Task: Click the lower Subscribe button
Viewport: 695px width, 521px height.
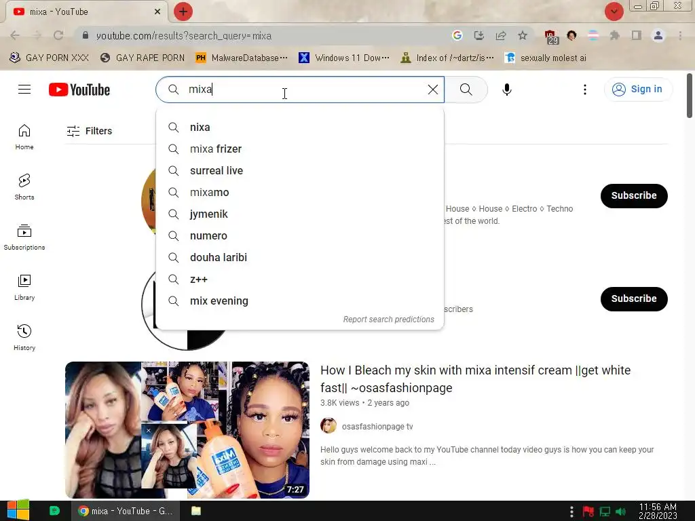Action: [x=634, y=299]
